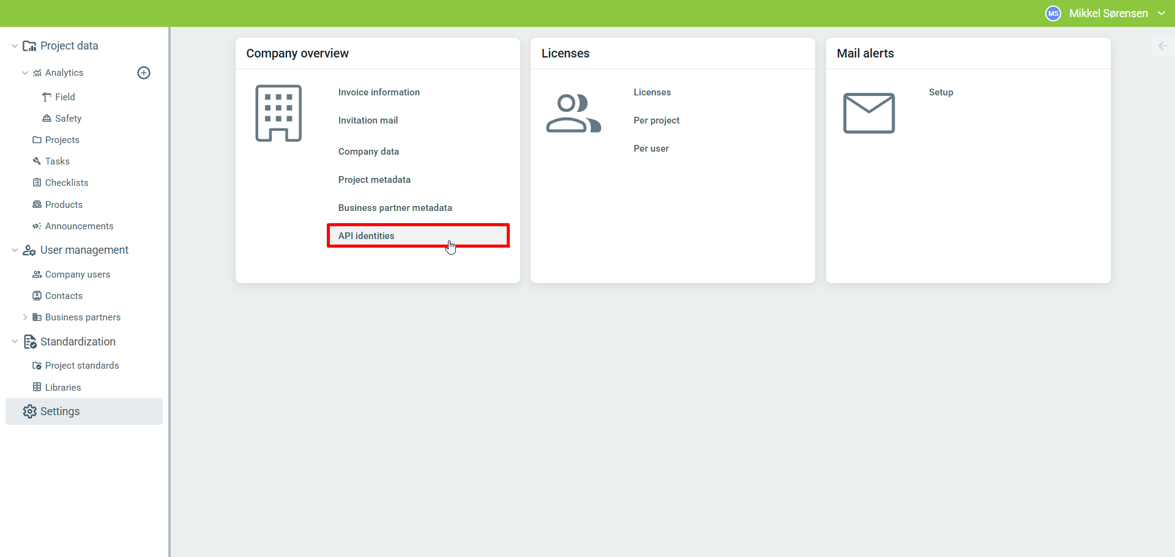Click the Mail alerts envelope icon

click(x=868, y=113)
